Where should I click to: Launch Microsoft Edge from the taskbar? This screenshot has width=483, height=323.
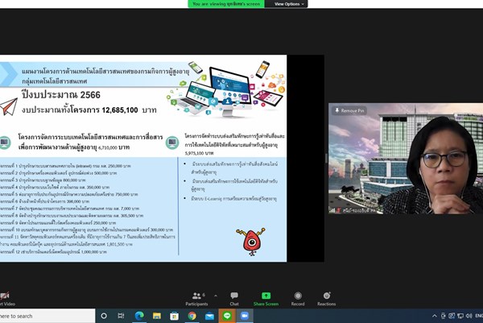pos(139,316)
